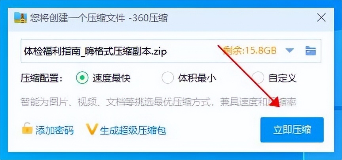Click the 生成超级压缩包 link
The width and height of the screenshot is (342, 160).
(133, 130)
